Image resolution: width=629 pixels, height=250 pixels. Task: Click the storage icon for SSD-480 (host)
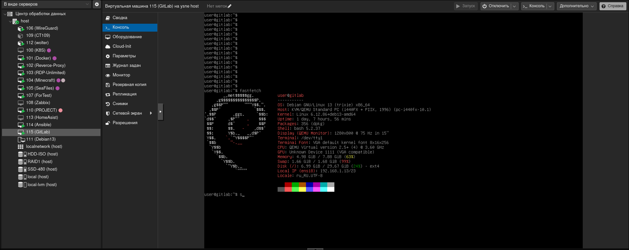click(22, 169)
